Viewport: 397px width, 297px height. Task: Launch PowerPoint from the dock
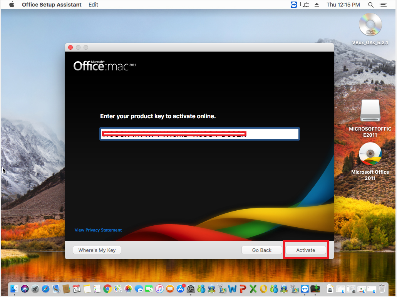243,289
